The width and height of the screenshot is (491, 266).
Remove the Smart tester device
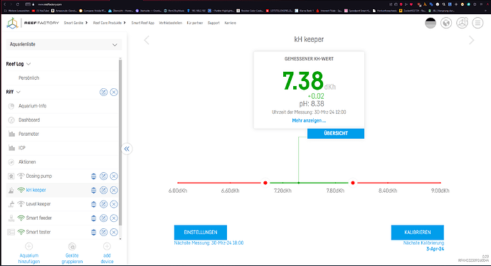114,232
